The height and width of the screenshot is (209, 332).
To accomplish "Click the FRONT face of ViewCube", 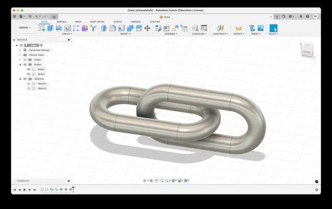I will [306, 52].
